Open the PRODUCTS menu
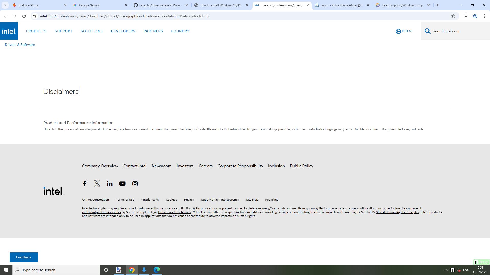The image size is (490, 275). [x=36, y=31]
